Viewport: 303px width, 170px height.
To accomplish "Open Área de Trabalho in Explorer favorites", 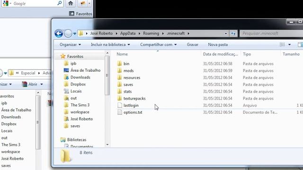I will [x=85, y=70].
